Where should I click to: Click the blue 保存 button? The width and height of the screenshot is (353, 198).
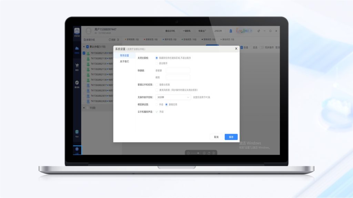point(231,137)
